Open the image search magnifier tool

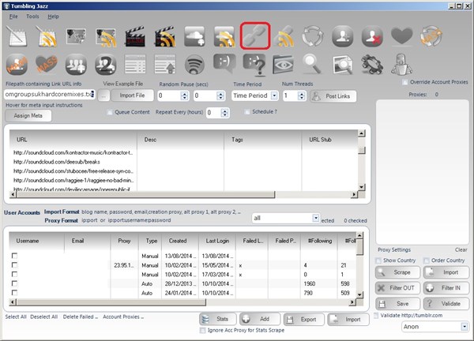(x=343, y=65)
